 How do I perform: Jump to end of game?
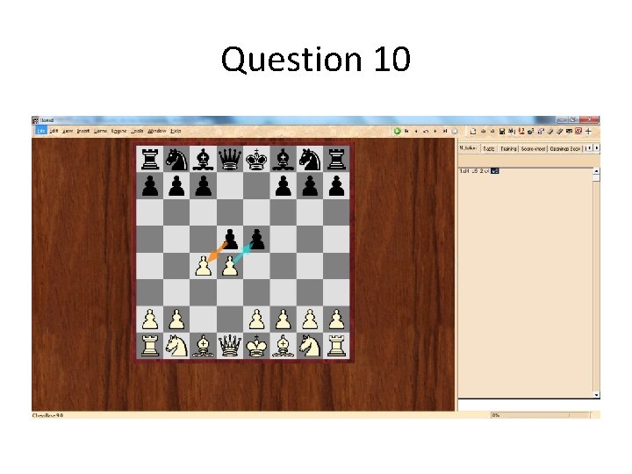click(x=445, y=131)
